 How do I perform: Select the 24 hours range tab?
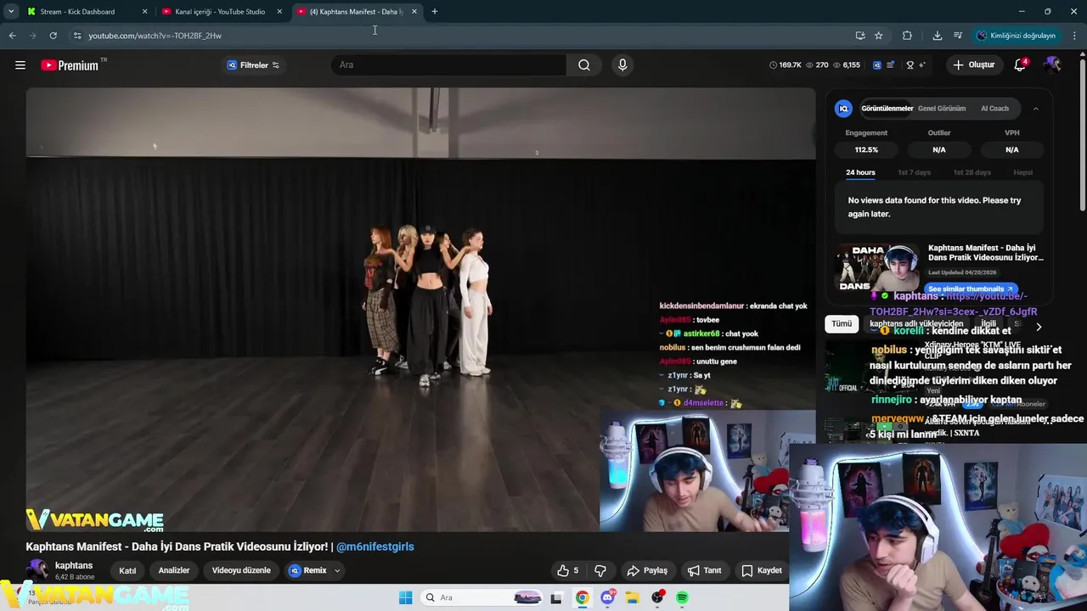click(x=860, y=172)
